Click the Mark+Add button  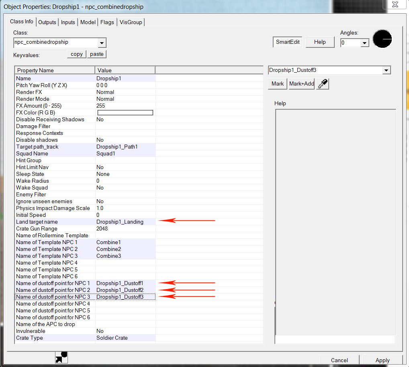pos(302,84)
